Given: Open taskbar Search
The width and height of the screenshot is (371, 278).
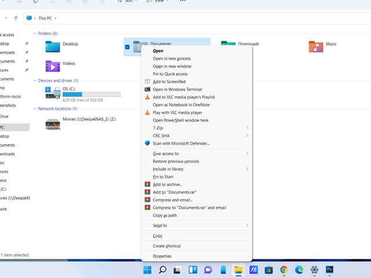Looking at the screenshot, I should (x=162, y=270).
